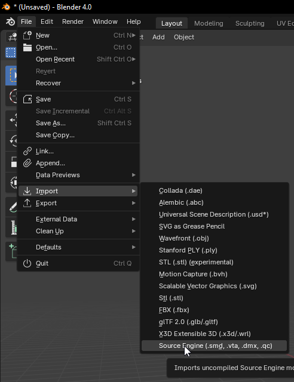Import a Wavefront (.obj) file
The height and width of the screenshot is (382, 294).
click(214, 238)
